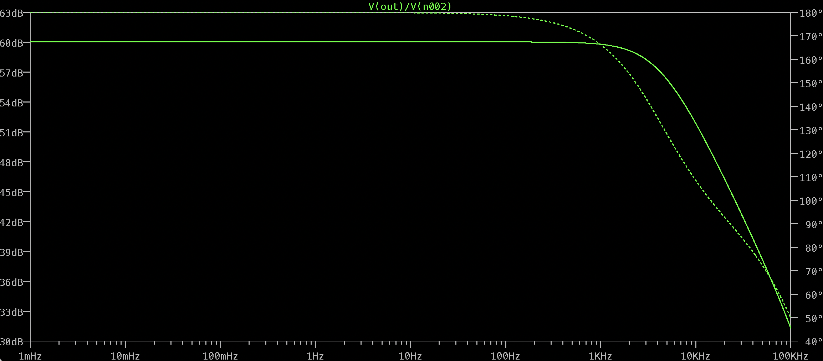823x361 pixels.
Task: Click the 100KHz frequency label
Action: tap(790, 356)
